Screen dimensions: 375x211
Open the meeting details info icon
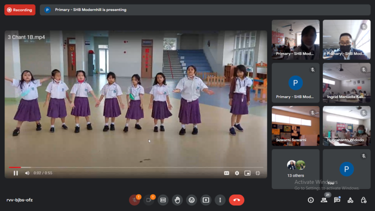[x=311, y=200]
